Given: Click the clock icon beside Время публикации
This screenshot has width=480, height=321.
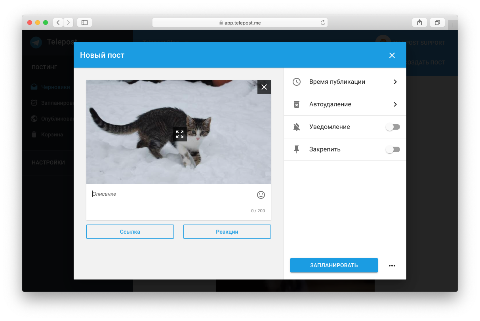Looking at the screenshot, I should (x=297, y=82).
